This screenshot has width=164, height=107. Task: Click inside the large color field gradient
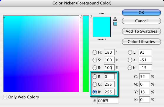pyautogui.click(x=41, y=54)
